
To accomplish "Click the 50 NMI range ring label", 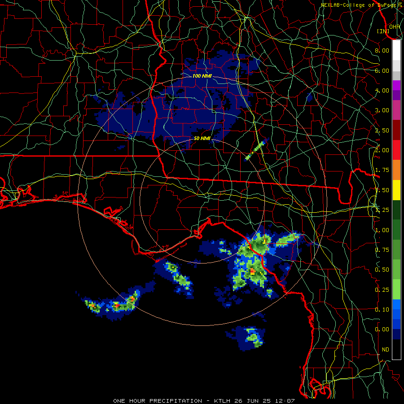I will coord(202,138).
